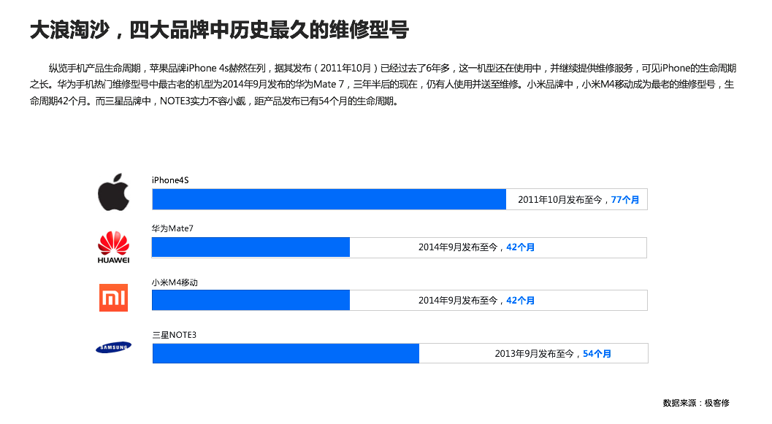Image resolution: width=772 pixels, height=424 pixels.
Task: Click 42个月 in the 小米M4移动 row
Action: [521, 301]
